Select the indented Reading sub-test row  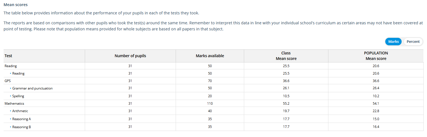pos(18,73)
